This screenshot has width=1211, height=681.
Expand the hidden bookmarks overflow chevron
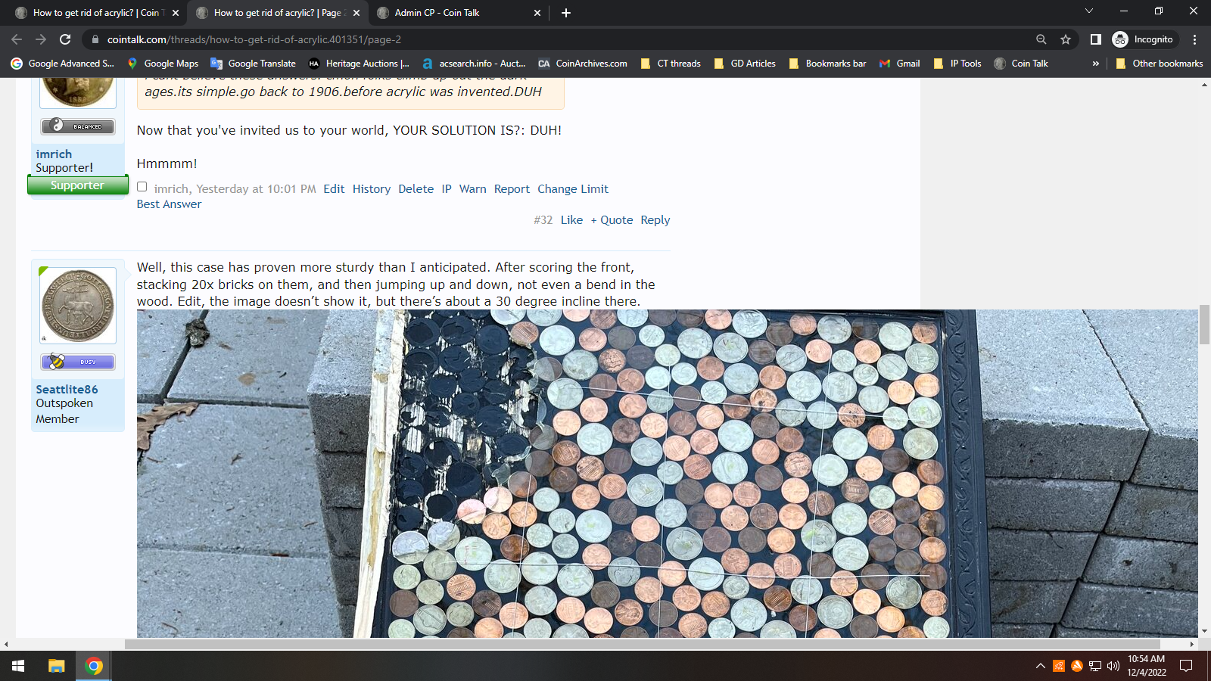(x=1095, y=64)
